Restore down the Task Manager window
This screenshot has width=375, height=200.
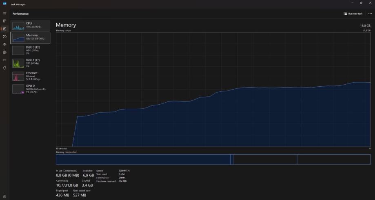point(361,3)
